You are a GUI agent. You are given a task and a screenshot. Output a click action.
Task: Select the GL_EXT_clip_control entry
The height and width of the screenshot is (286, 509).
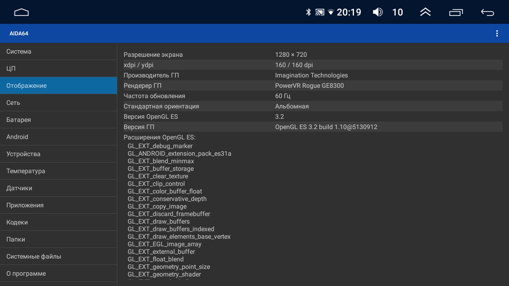(156, 184)
